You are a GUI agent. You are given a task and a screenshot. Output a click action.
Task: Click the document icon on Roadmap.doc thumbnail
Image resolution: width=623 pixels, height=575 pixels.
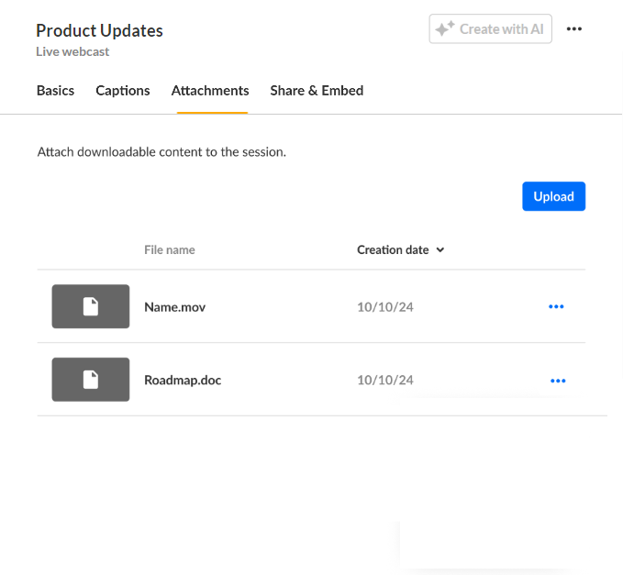91,380
